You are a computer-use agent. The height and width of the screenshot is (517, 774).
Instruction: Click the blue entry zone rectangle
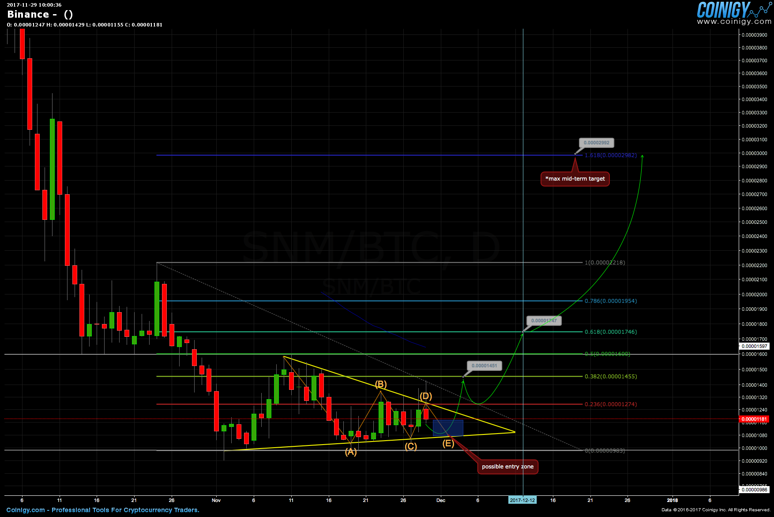coord(448,428)
